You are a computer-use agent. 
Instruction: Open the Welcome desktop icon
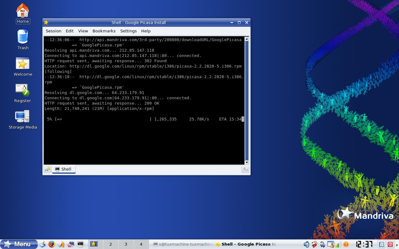[23, 67]
